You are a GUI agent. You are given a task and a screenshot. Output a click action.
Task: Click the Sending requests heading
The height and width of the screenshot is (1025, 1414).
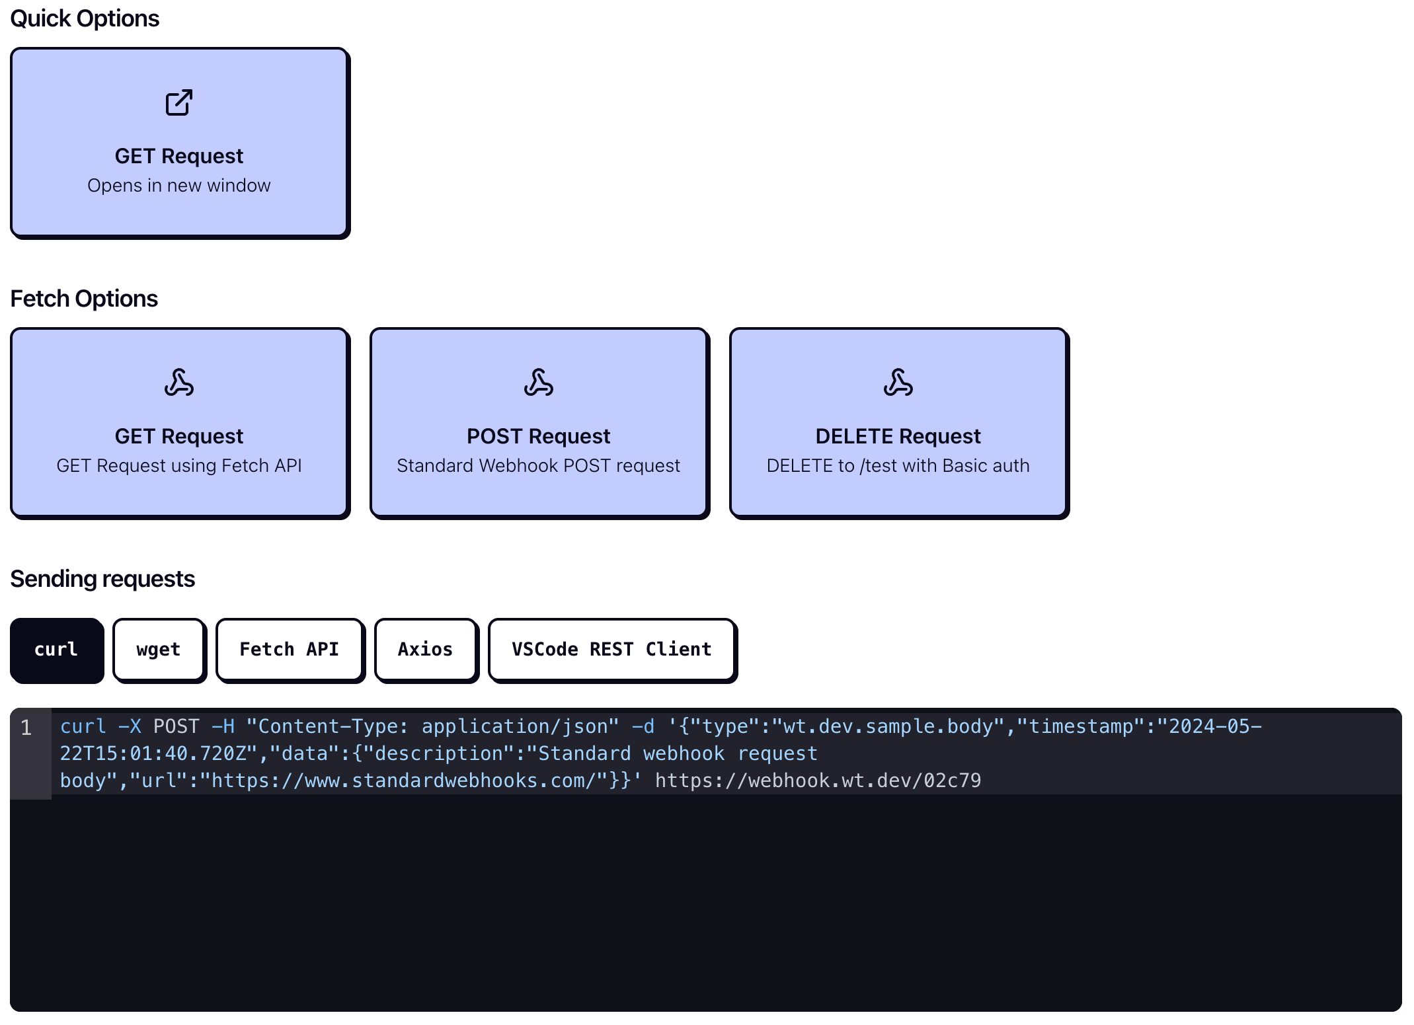click(x=102, y=579)
